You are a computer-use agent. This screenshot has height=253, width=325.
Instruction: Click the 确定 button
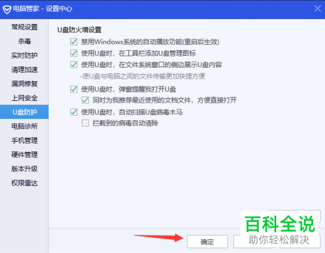coord(207,241)
